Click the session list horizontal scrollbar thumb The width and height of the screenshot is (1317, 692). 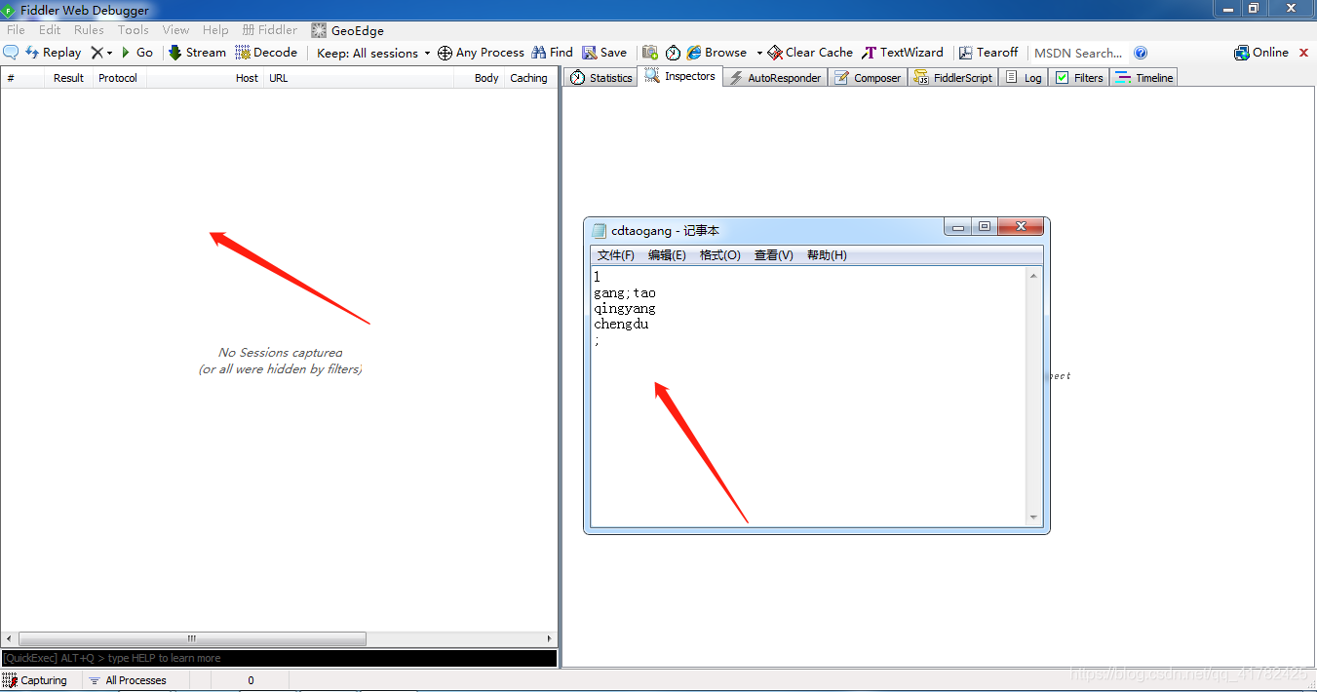coord(192,639)
